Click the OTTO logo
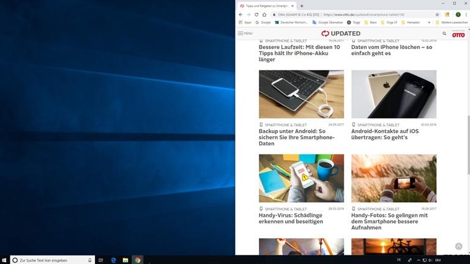470x264 pixels. tap(458, 34)
